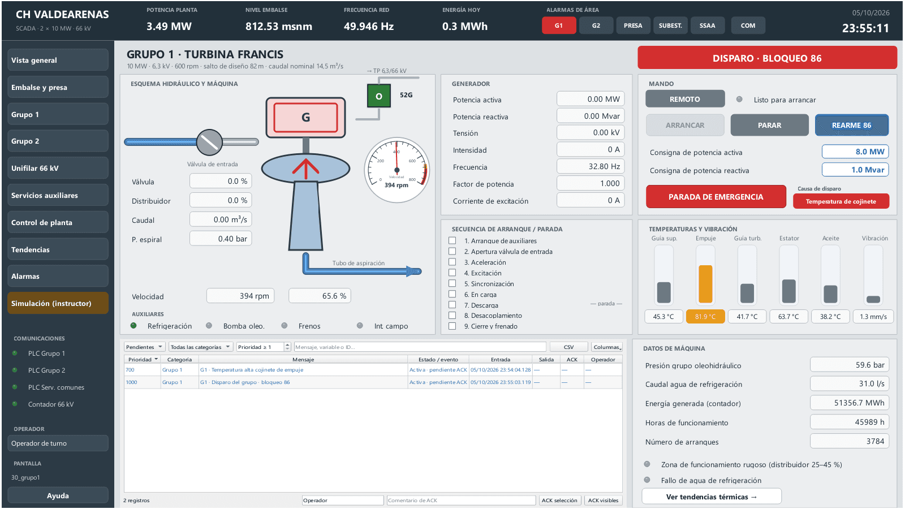Screen dimensions: 905x509
Task: Click the Contador 66 kV status LED
Action: click(15, 404)
